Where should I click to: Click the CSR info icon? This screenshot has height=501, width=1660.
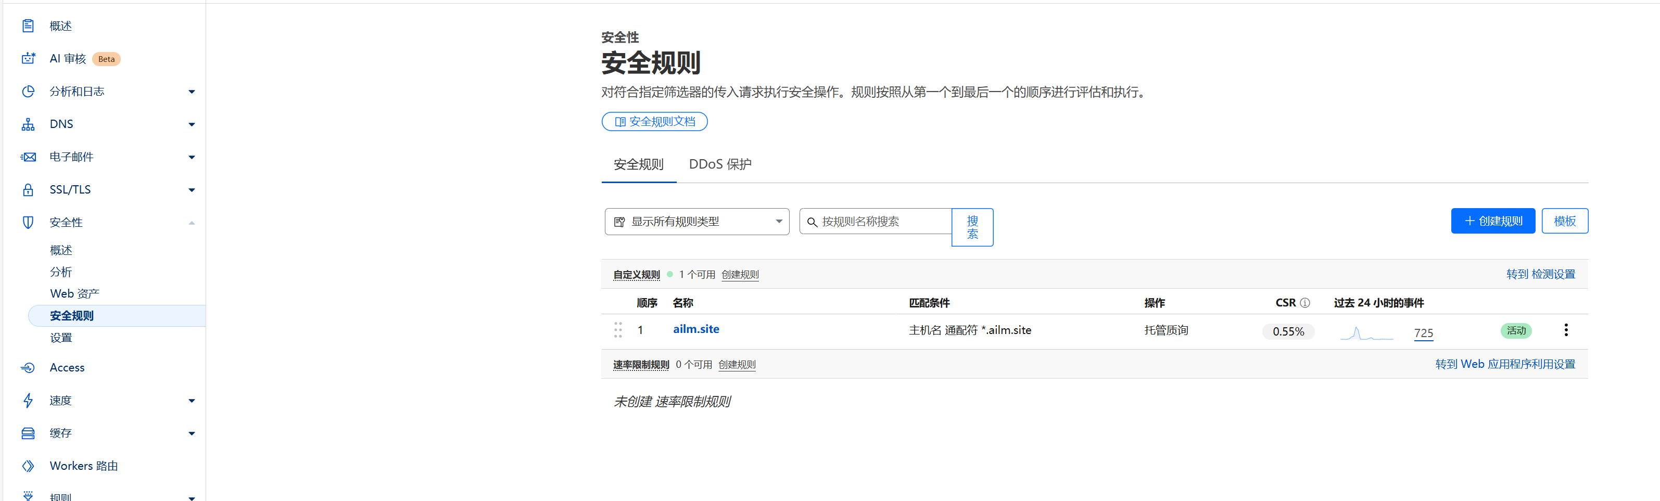[1304, 303]
